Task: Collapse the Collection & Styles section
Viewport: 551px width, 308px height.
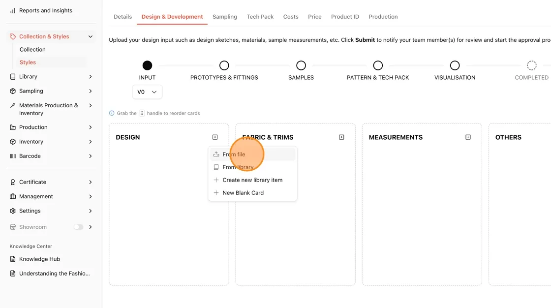Action: pos(91,36)
